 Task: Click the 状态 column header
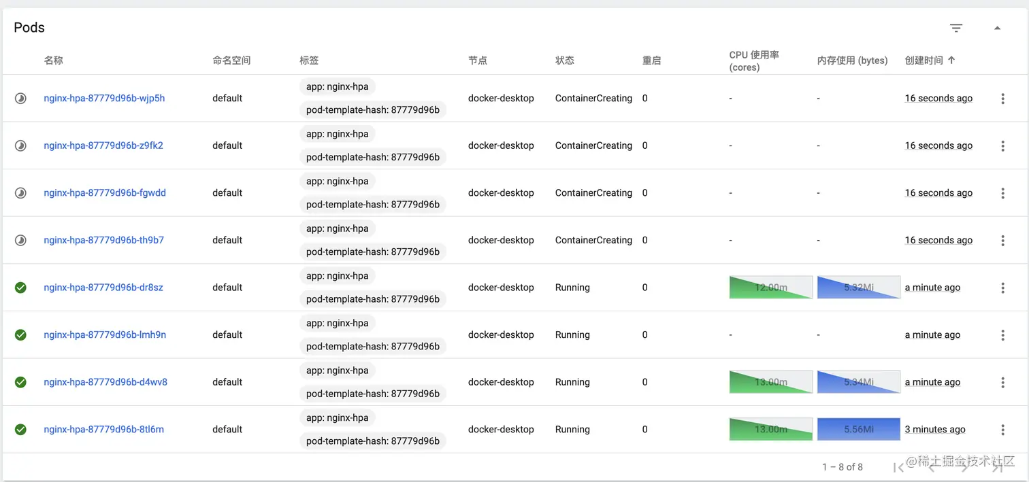(564, 61)
